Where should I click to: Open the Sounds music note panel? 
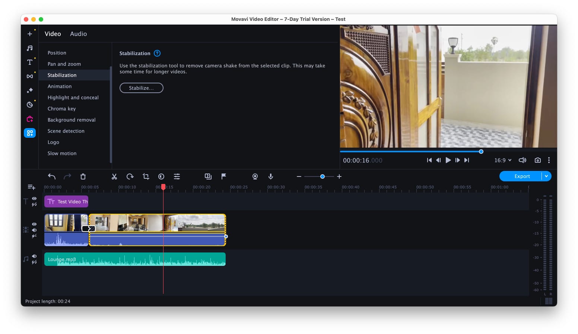pyautogui.click(x=30, y=48)
